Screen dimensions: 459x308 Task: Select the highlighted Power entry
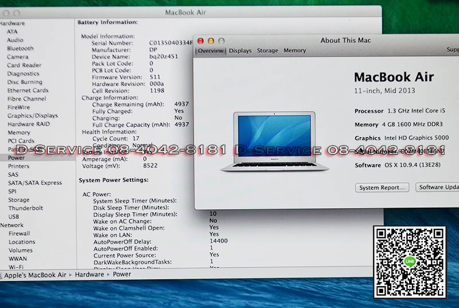coord(16,158)
